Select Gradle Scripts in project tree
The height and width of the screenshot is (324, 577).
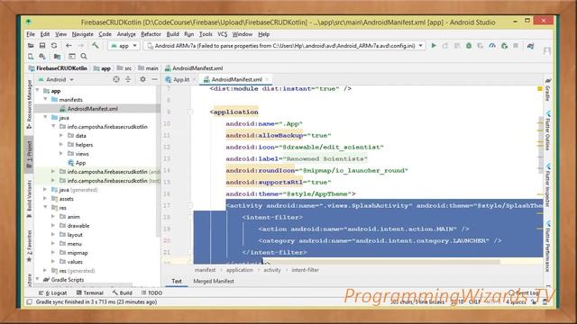(x=64, y=280)
